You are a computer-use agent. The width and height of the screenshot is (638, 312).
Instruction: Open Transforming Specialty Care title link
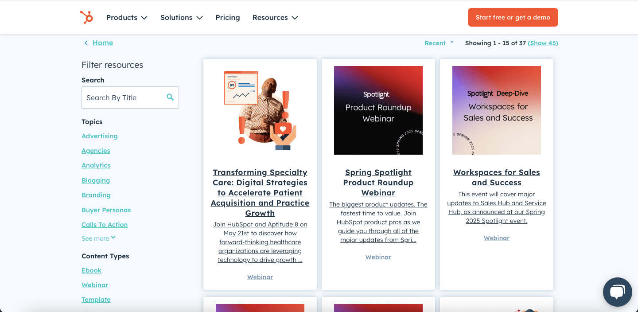260,193
